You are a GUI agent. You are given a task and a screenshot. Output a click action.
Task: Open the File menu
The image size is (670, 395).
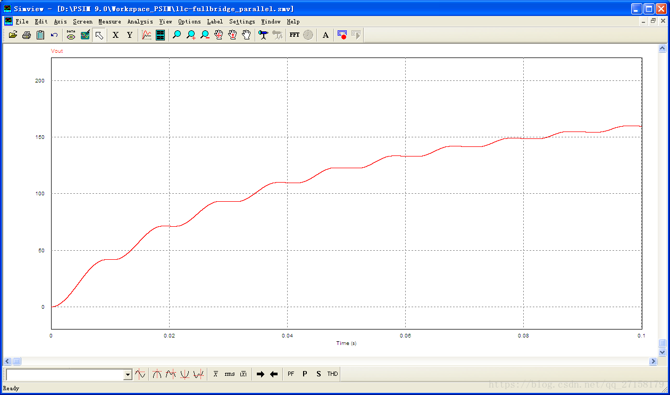[x=22, y=22]
